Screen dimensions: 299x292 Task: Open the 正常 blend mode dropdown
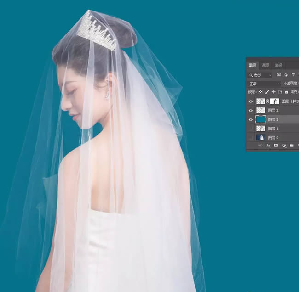264,84
